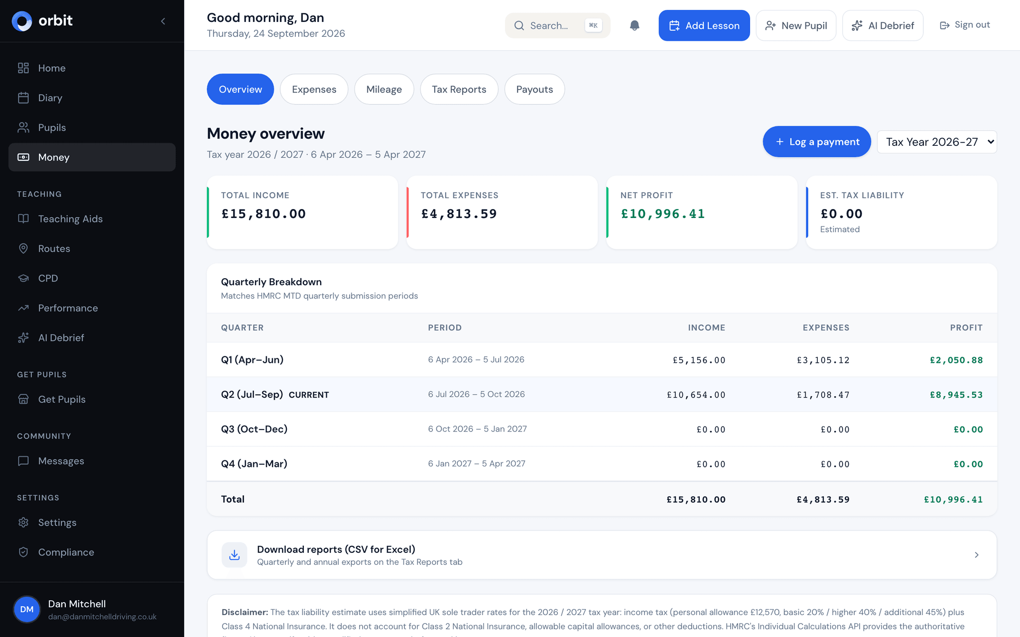Click the Total Income card £15,810.00
The width and height of the screenshot is (1020, 637).
coord(302,212)
